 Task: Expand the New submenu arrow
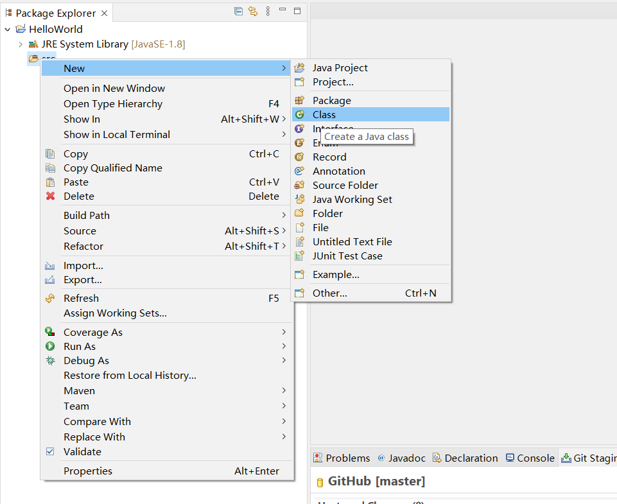284,68
